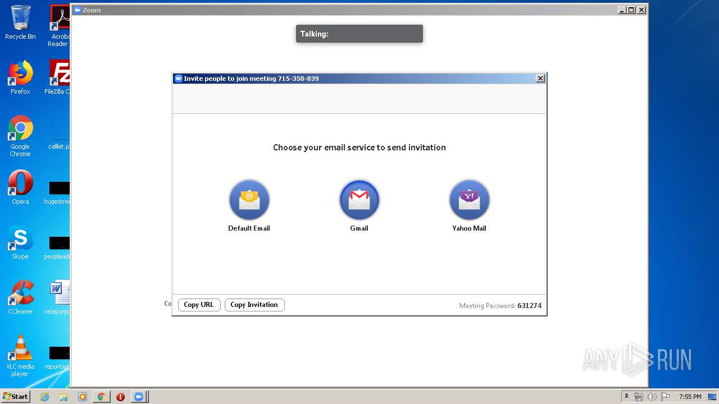Screen dimensions: 719x404
Task: Click the Default Email label
Action: [249, 228]
